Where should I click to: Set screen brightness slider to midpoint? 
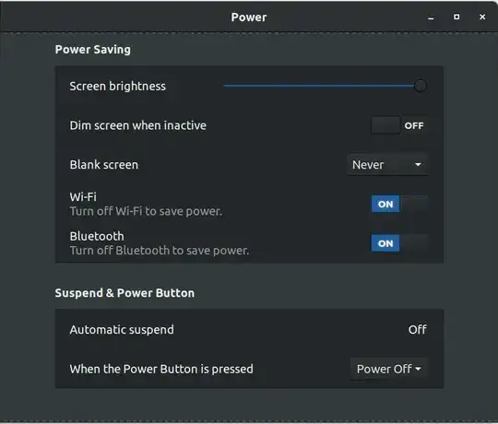click(x=322, y=86)
